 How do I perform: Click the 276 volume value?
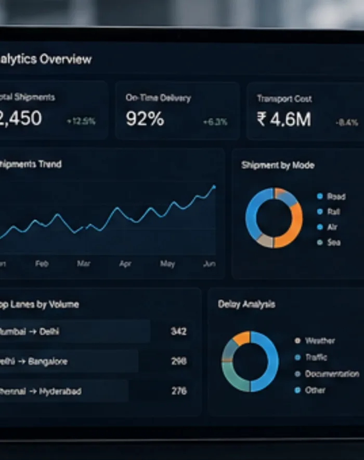tap(179, 391)
